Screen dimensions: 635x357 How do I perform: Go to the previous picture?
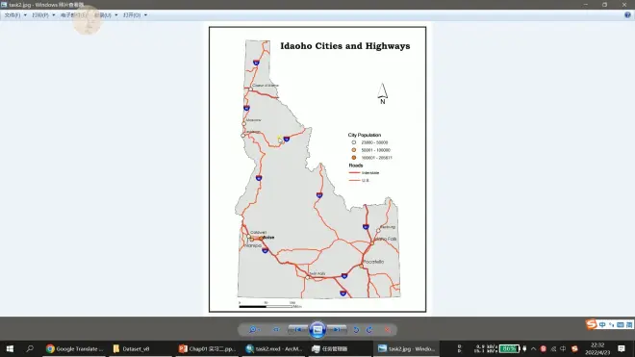(298, 330)
